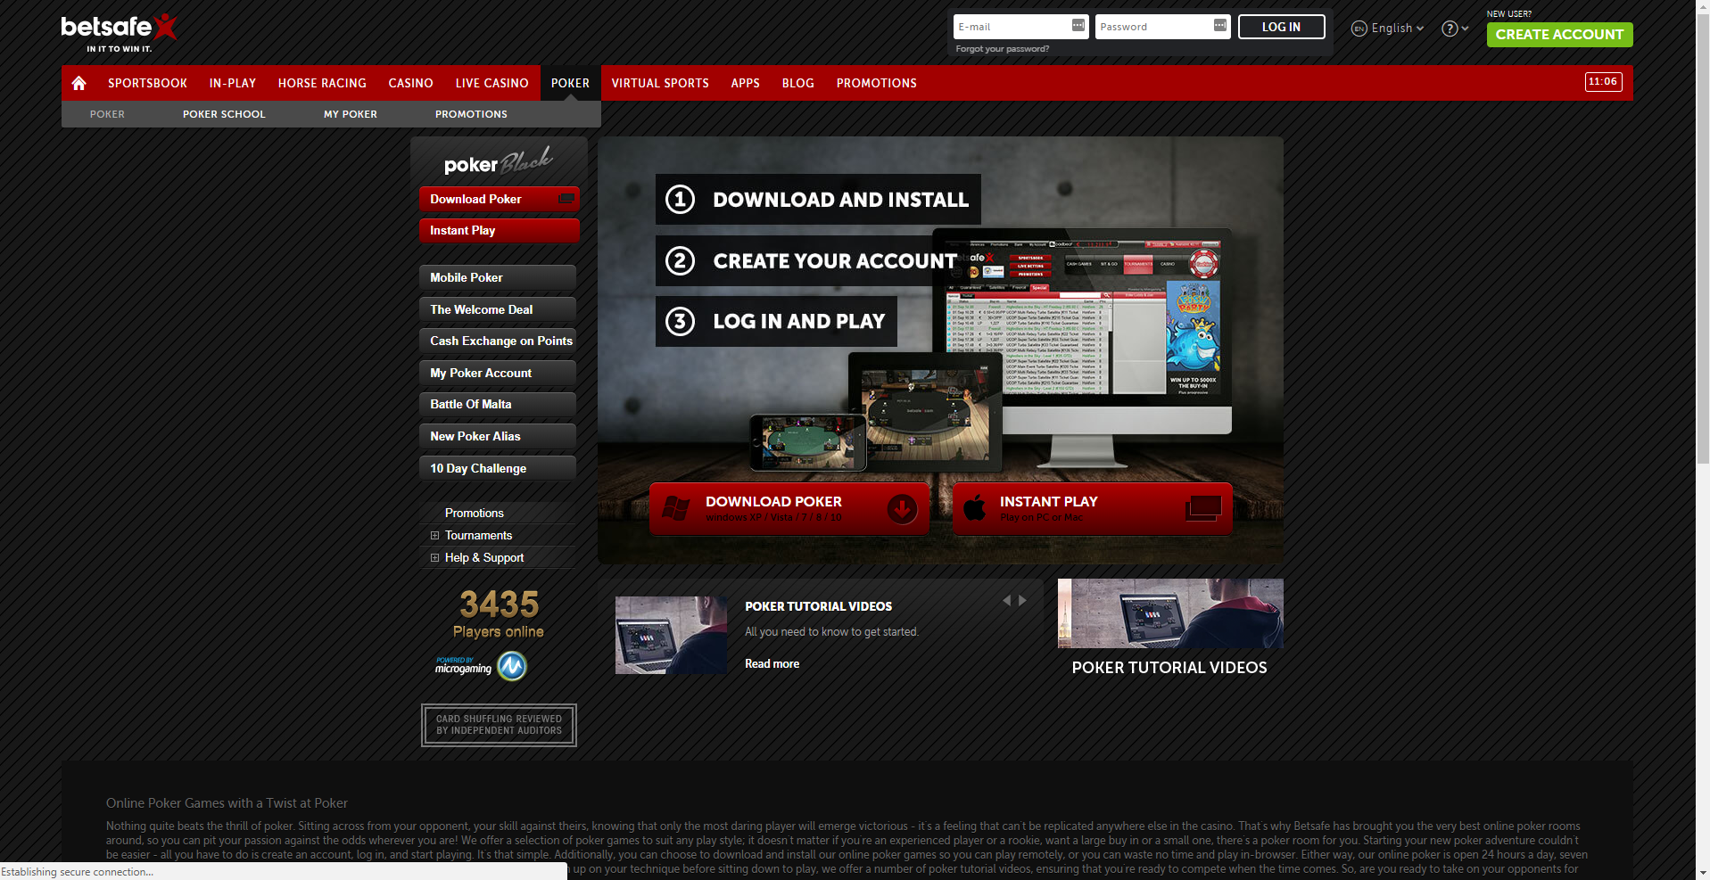Click the previous arrow in tutorial carousel

click(x=1007, y=600)
